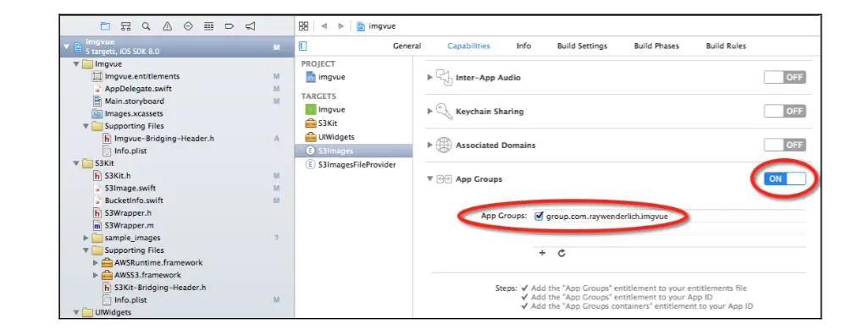Screen dimensions: 864x335
Task: Click the related items grid icon
Action: 303,26
